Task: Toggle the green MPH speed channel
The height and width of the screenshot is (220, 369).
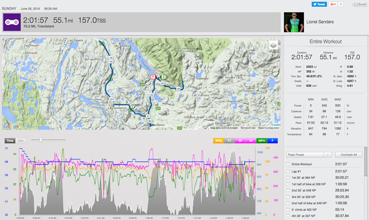Action: pyautogui.click(x=261, y=141)
